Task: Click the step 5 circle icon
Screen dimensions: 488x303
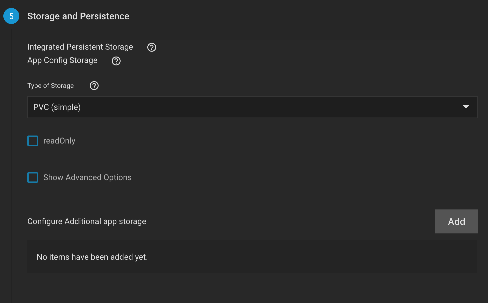Action: click(11, 16)
